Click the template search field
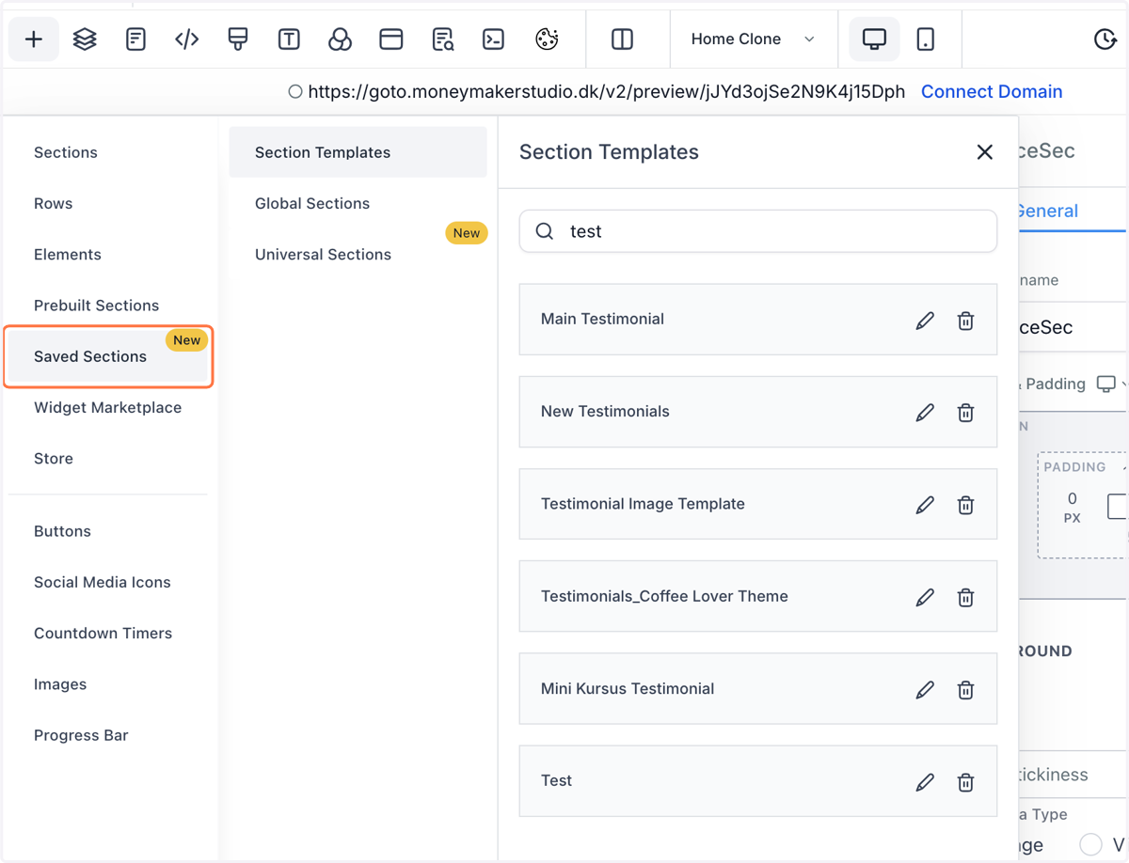The height and width of the screenshot is (863, 1129). (758, 231)
